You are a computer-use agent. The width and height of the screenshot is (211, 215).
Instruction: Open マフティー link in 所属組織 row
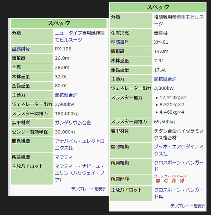pos(66,157)
